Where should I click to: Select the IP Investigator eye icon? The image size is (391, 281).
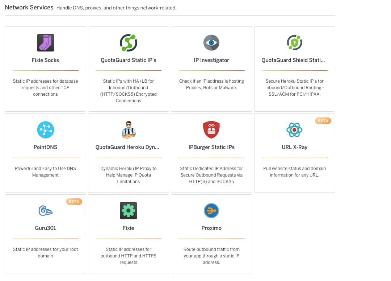tap(211, 43)
